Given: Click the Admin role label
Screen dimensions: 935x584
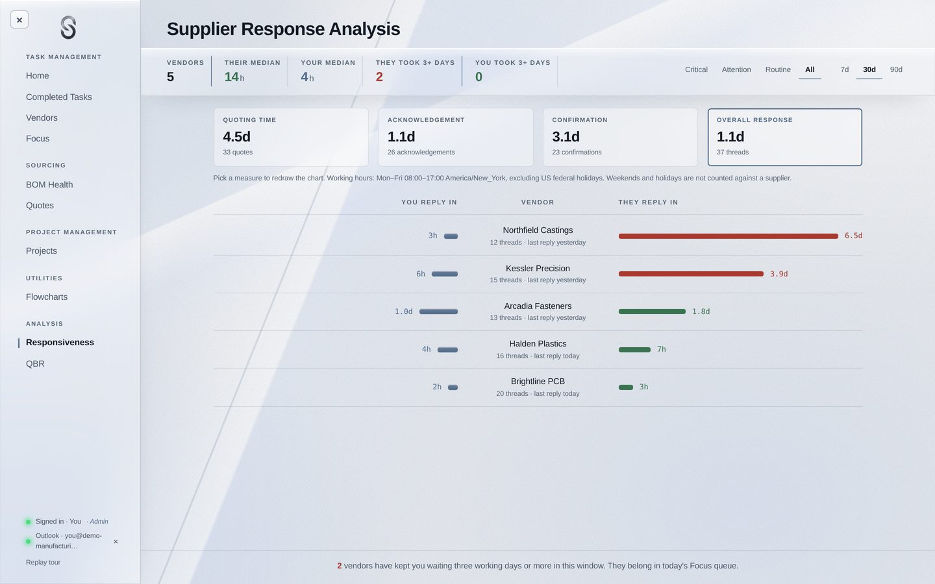Looking at the screenshot, I should click(99, 521).
